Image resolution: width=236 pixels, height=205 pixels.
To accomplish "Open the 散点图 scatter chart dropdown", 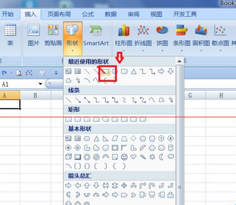I will [x=220, y=38].
